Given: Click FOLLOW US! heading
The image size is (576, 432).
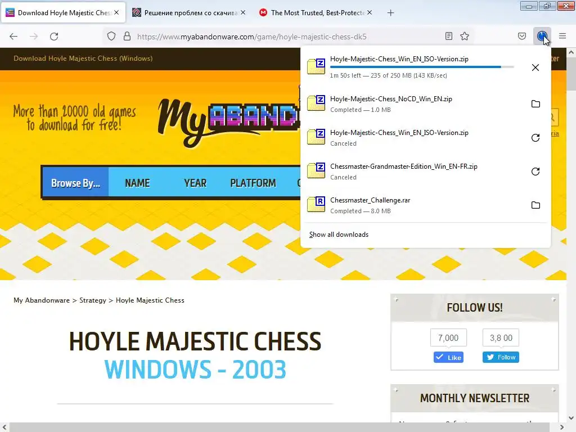Looking at the screenshot, I should (475, 308).
